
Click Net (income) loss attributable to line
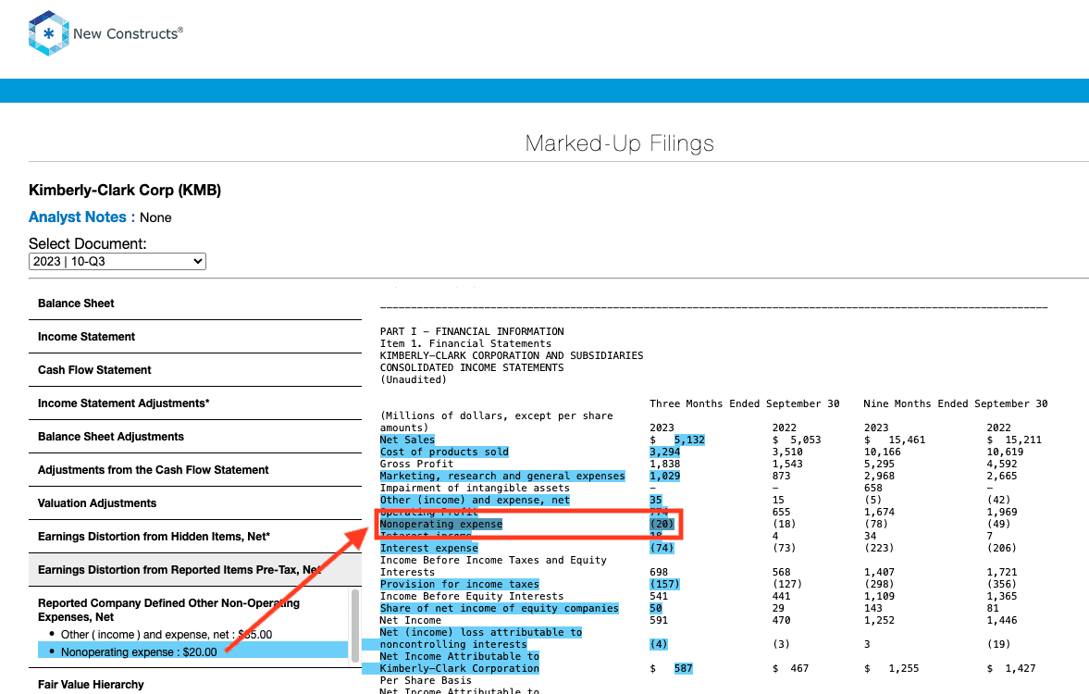480,632
